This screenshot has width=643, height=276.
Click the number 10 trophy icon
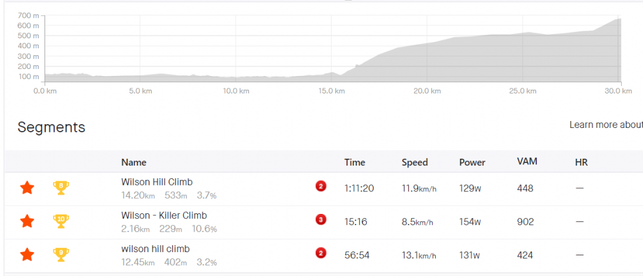(x=61, y=221)
